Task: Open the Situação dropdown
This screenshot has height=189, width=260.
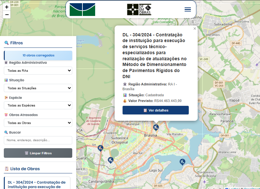Action: [x=38, y=88]
